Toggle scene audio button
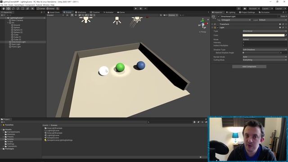Screen dimensions: 288x162 pyautogui.click(x=76, y=15)
